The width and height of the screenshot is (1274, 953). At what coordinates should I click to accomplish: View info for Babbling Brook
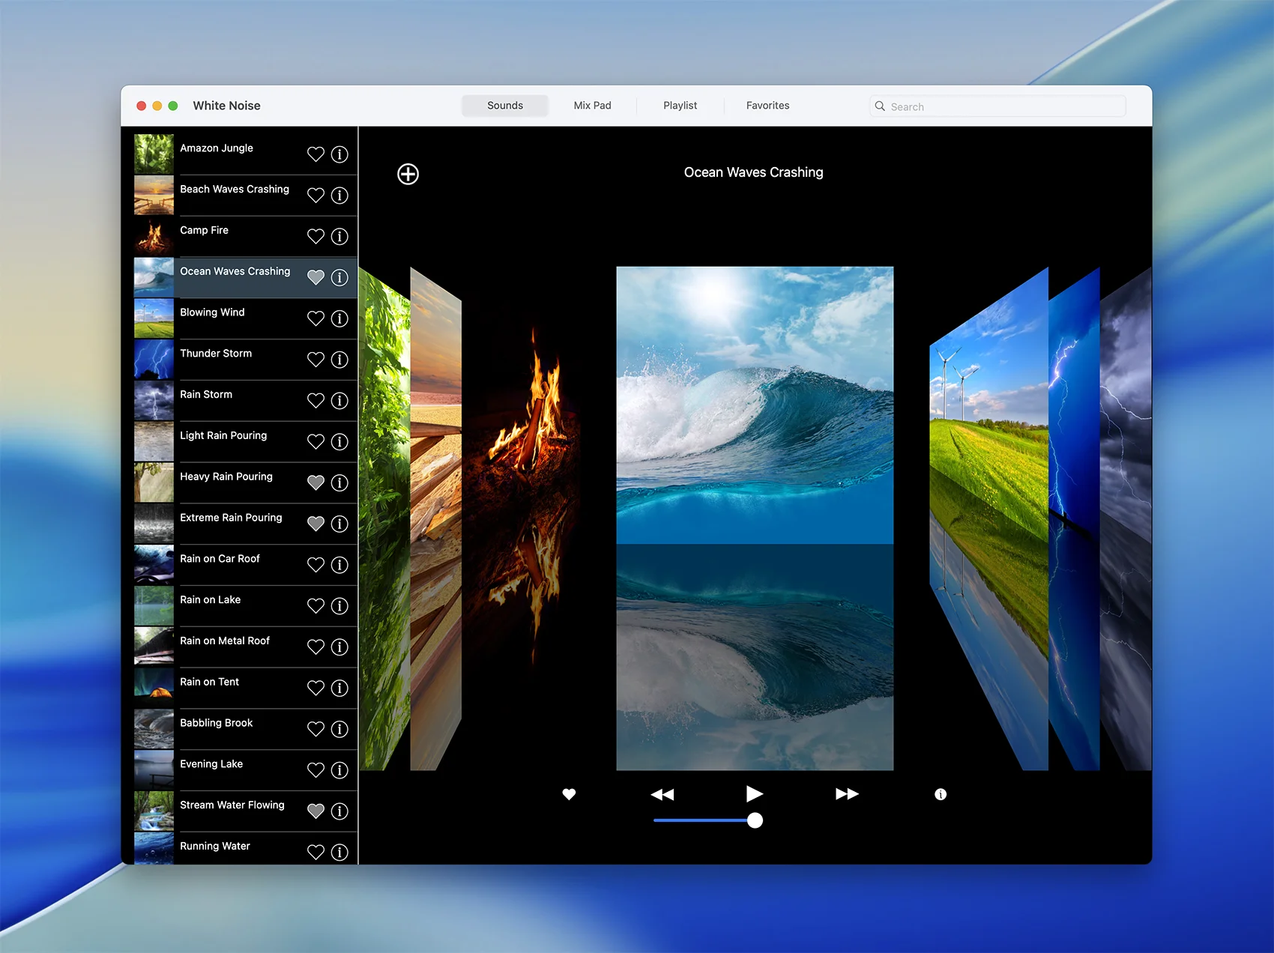[x=339, y=729]
